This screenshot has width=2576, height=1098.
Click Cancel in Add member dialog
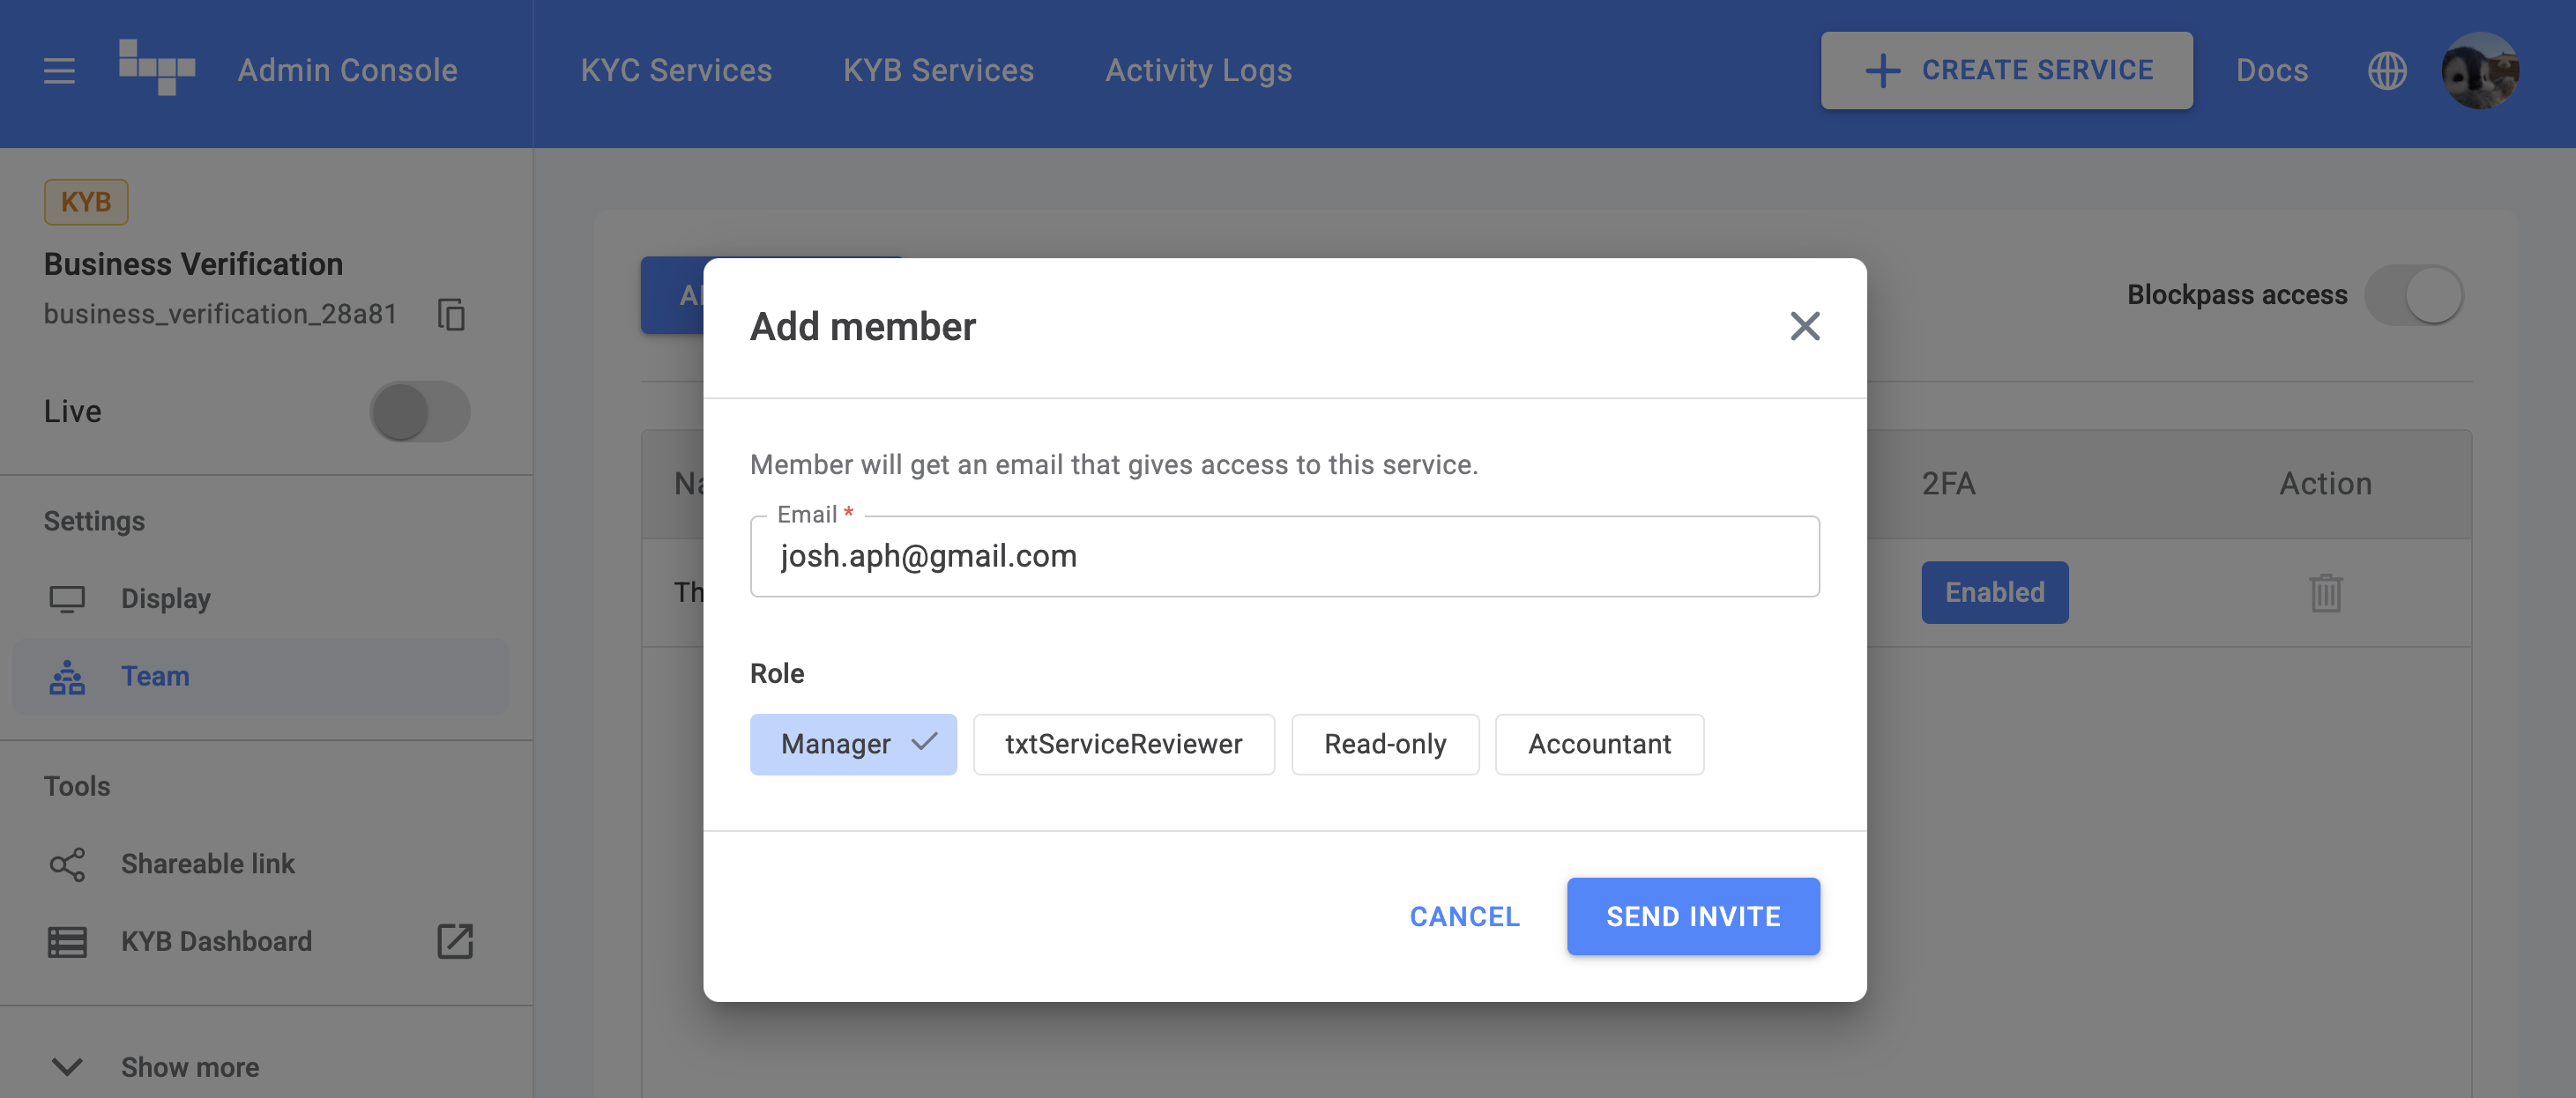(1465, 916)
